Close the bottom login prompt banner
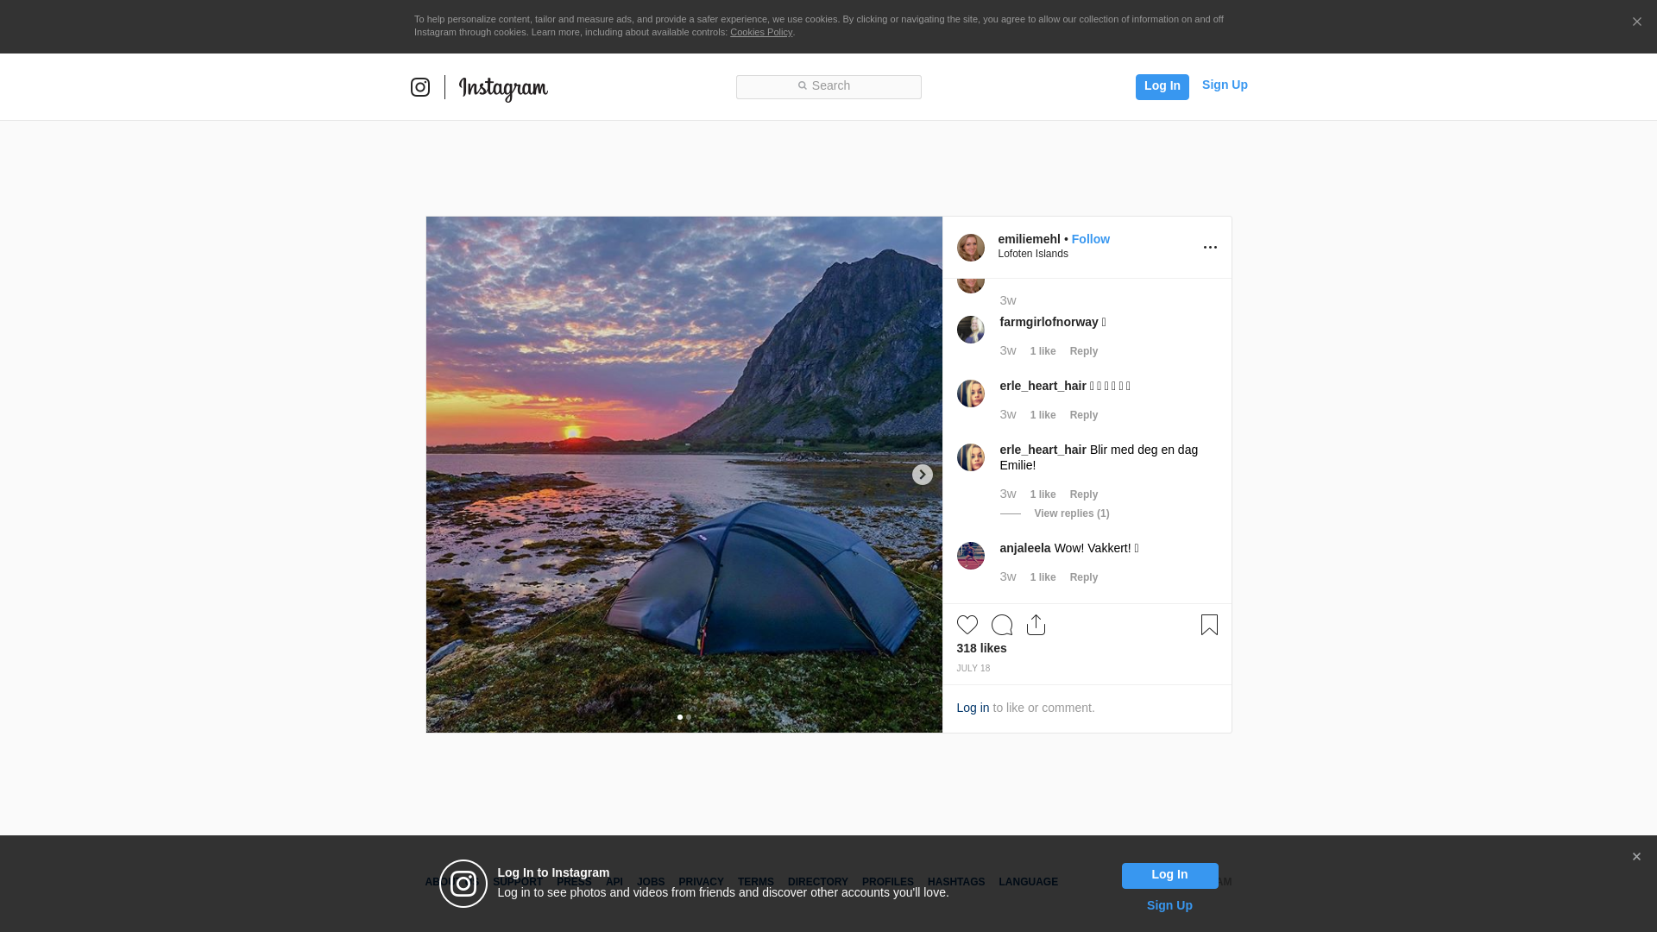1657x932 pixels. 1636,857
